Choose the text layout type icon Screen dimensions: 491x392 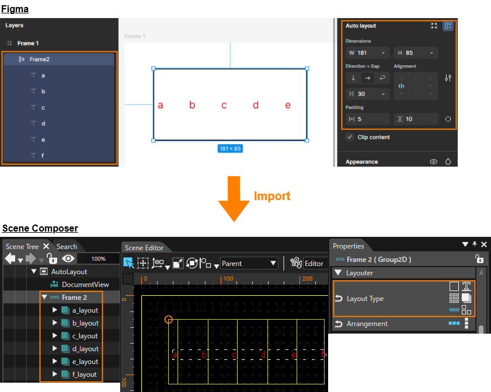coord(466,286)
